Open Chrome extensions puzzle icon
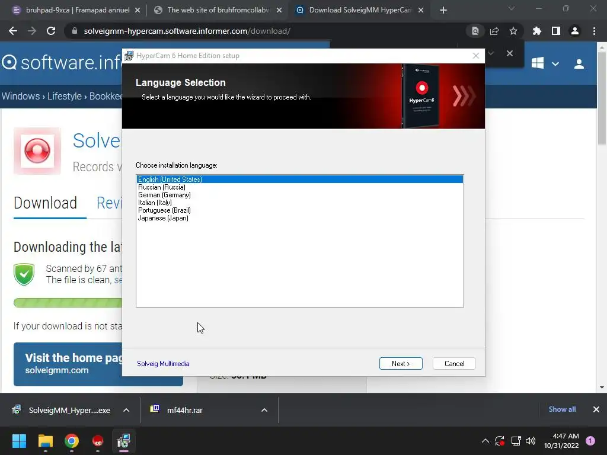This screenshot has width=607, height=455. pos(536,31)
